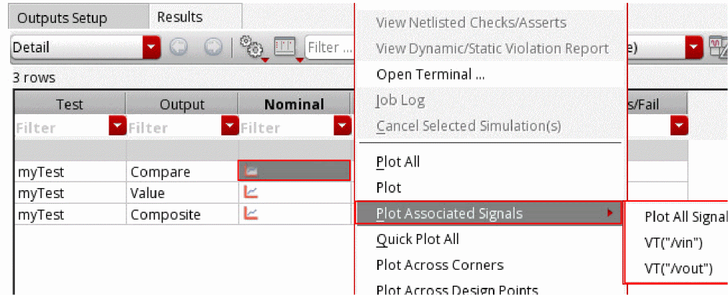Image resolution: width=728 pixels, height=295 pixels.
Task: Click the forward navigation arrow icon
Action: (212, 48)
